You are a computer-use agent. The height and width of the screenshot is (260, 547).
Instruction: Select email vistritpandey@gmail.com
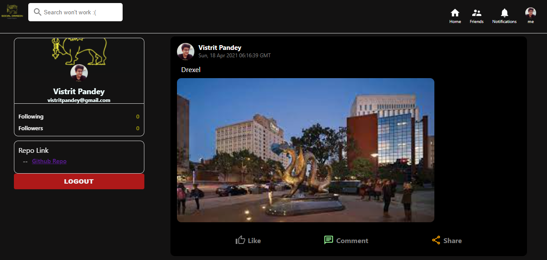[x=79, y=100]
